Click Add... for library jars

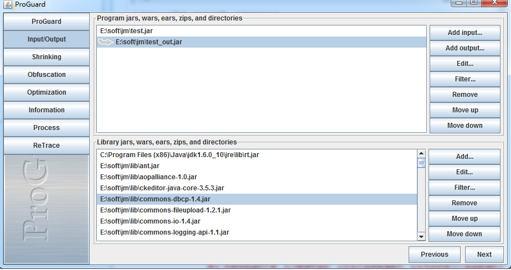click(x=464, y=157)
